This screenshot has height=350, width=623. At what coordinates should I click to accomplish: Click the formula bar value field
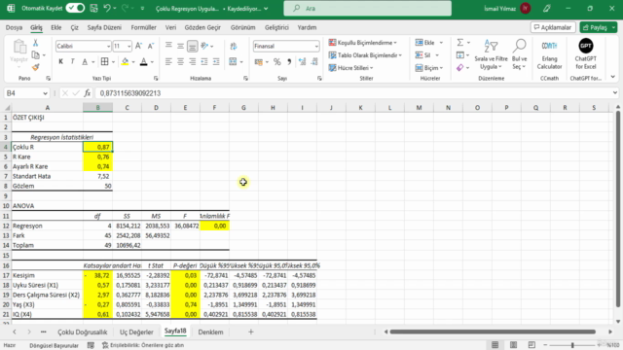point(353,93)
